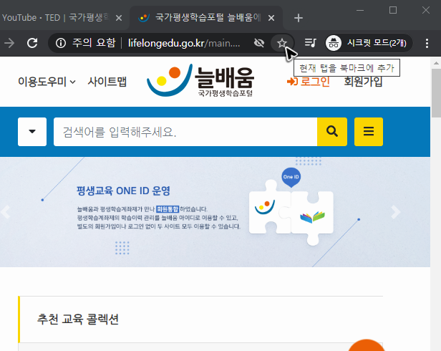This screenshot has height=351, width=441.
Task: Click the 늘배움 logo
Action: (x=200, y=80)
